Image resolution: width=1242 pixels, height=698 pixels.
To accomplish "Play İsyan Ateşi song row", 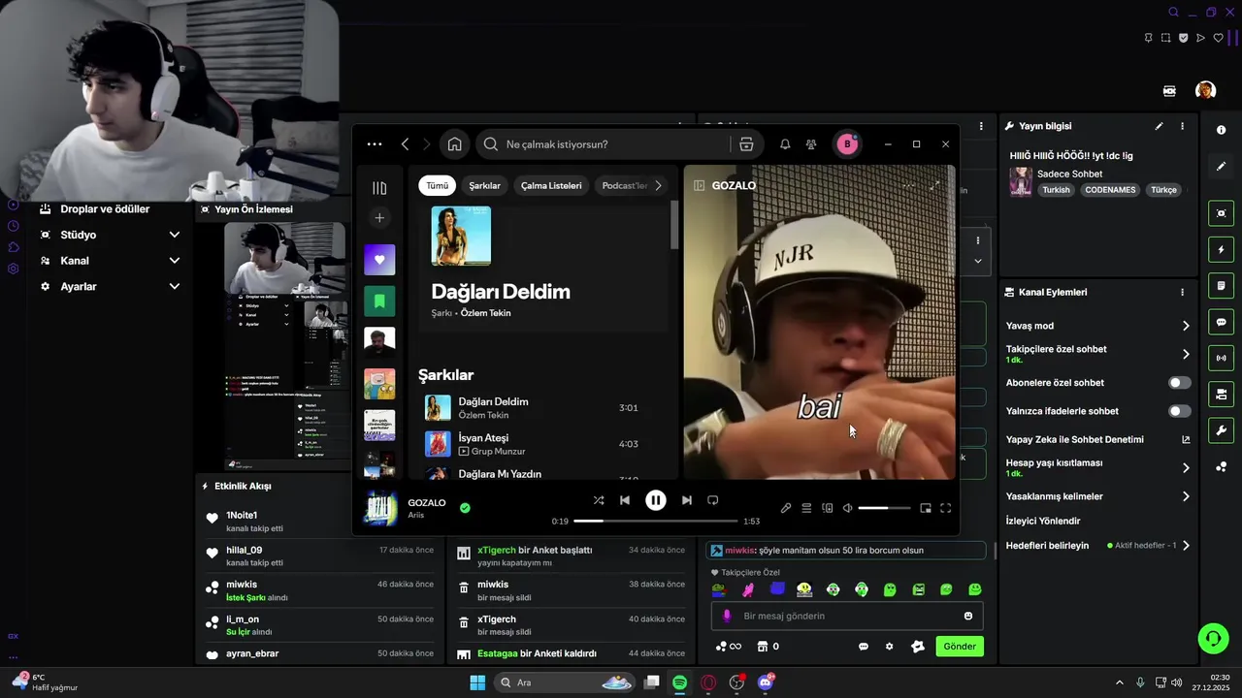I will (543, 444).
